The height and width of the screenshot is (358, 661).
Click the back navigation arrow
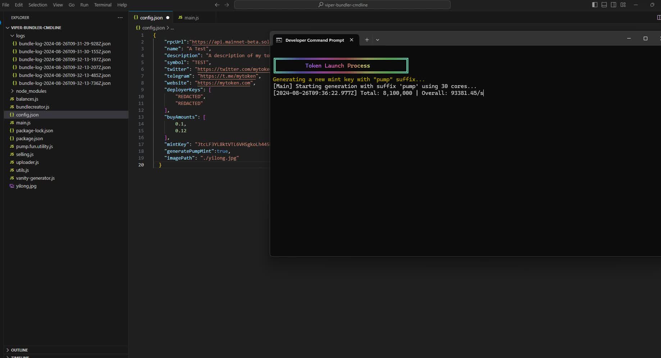coord(217,5)
